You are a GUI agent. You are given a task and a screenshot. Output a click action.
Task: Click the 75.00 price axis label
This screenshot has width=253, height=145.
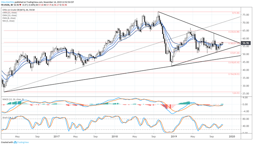[x=246, y=15]
